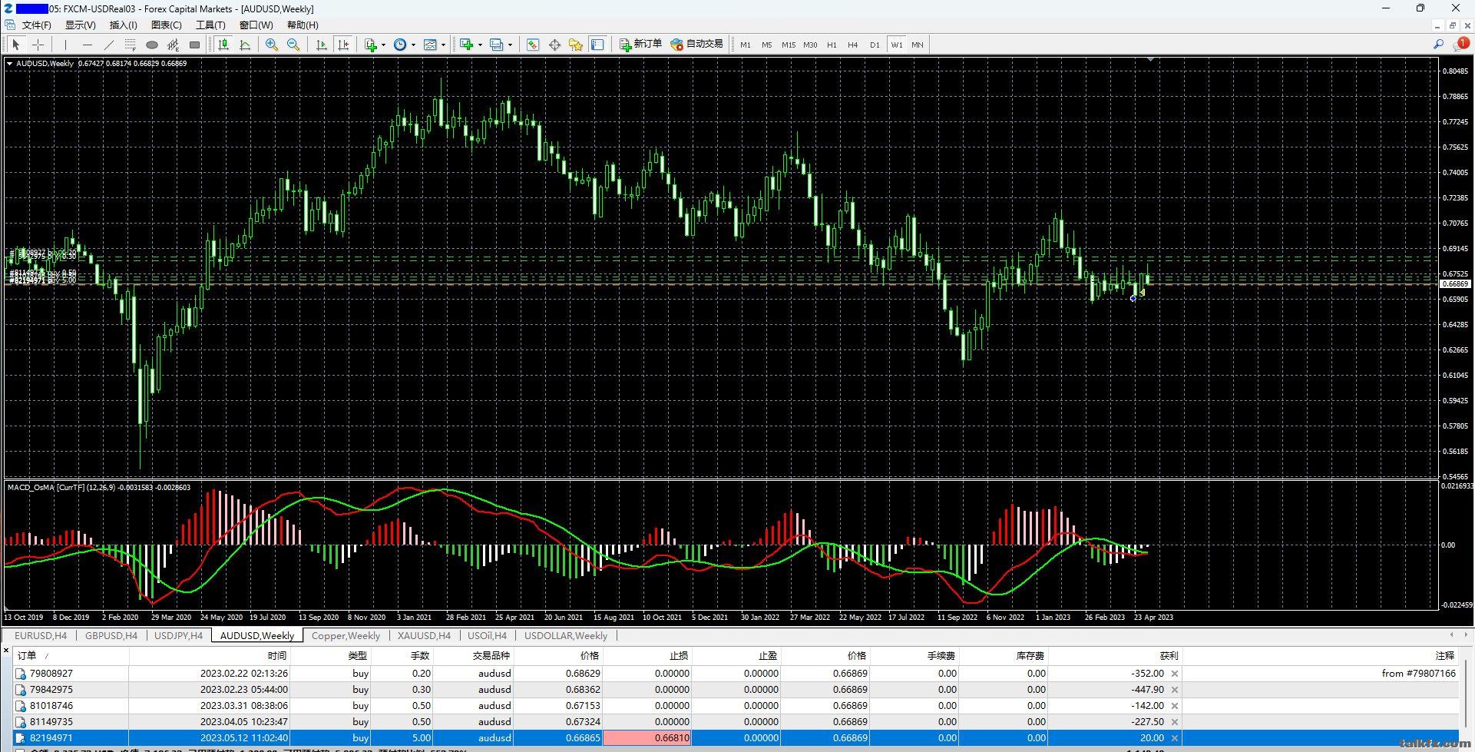
Task: Close order 81018746 with its X
Action: pyautogui.click(x=1175, y=706)
